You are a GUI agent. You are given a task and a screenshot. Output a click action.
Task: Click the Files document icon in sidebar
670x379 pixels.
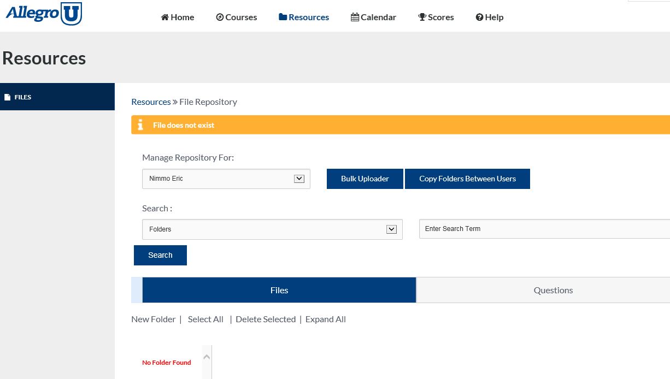pyautogui.click(x=8, y=97)
